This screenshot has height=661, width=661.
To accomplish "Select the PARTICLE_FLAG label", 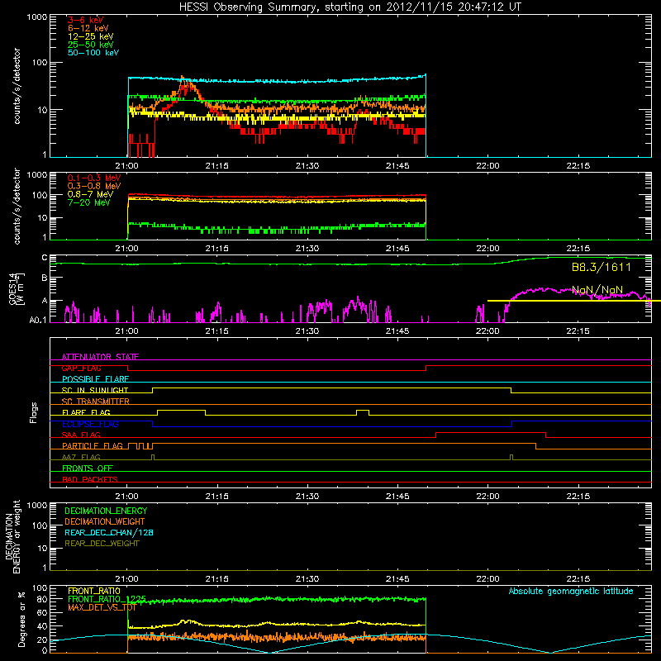I will [93, 445].
